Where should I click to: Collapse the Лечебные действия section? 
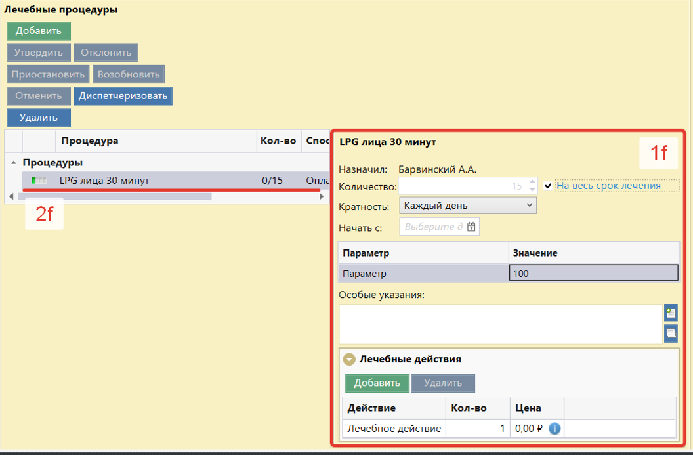coord(350,359)
